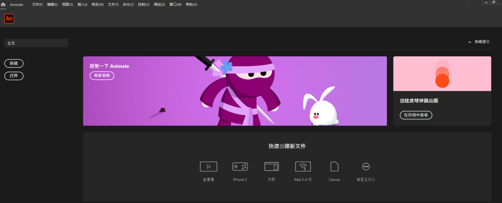Select the 方形 square preset icon
Image resolution: width=502 pixels, height=203 pixels.
(271, 166)
